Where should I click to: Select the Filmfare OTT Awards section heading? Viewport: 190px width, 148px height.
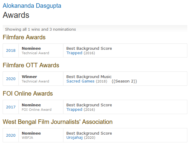coord(31,65)
